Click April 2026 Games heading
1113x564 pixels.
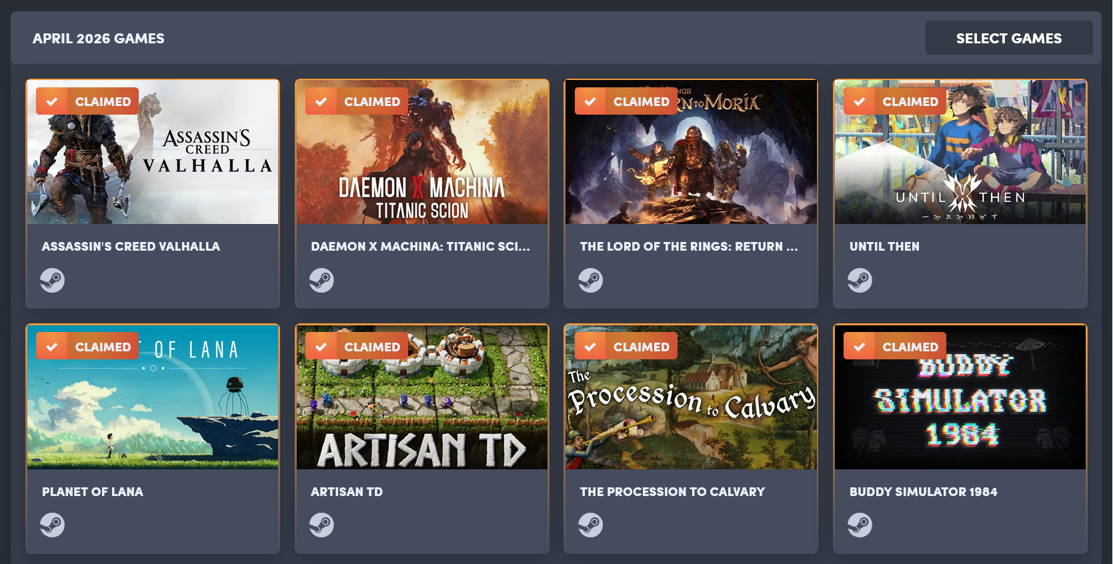click(99, 39)
